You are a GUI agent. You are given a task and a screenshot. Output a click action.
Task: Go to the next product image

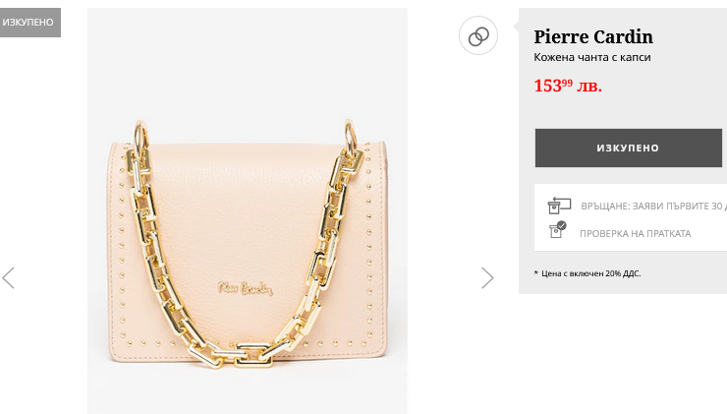(487, 278)
